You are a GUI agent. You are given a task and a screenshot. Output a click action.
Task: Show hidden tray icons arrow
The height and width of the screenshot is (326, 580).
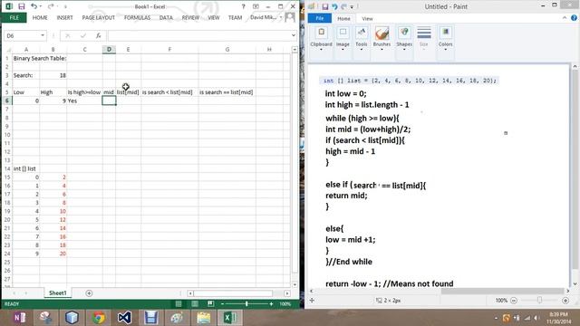[496, 318]
